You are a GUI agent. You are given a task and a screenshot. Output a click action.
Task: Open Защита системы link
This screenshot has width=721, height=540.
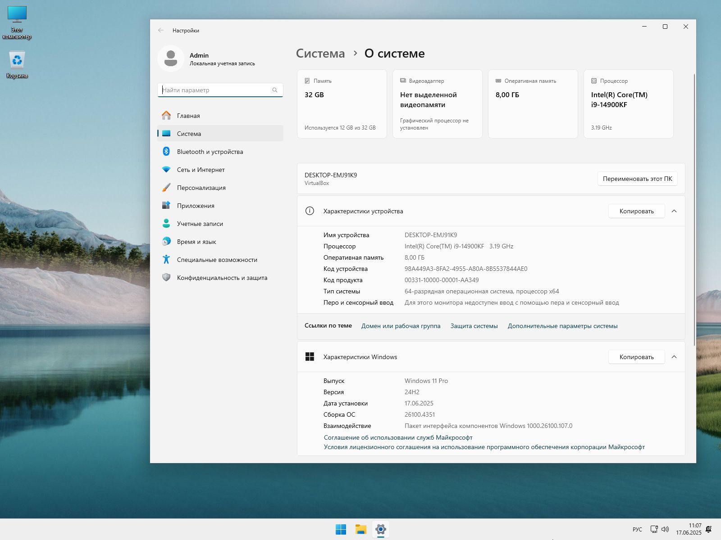[x=474, y=326]
